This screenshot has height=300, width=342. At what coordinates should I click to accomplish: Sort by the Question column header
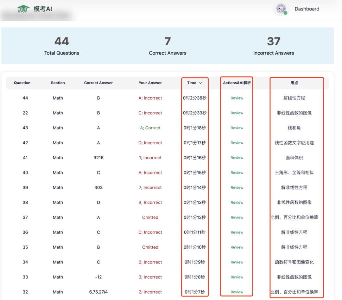tap(22, 83)
